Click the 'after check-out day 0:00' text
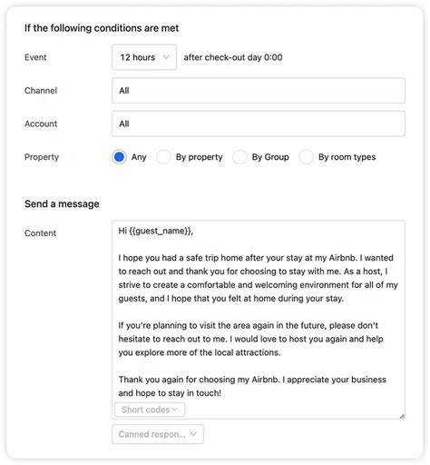Viewport: 430px width, 465px height. (233, 57)
